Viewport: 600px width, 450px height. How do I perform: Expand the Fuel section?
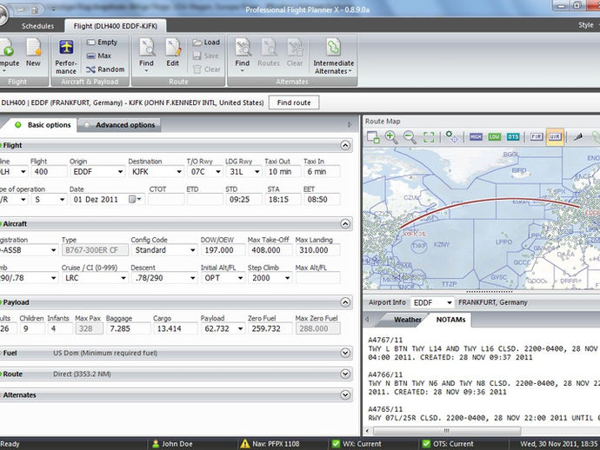(345, 353)
